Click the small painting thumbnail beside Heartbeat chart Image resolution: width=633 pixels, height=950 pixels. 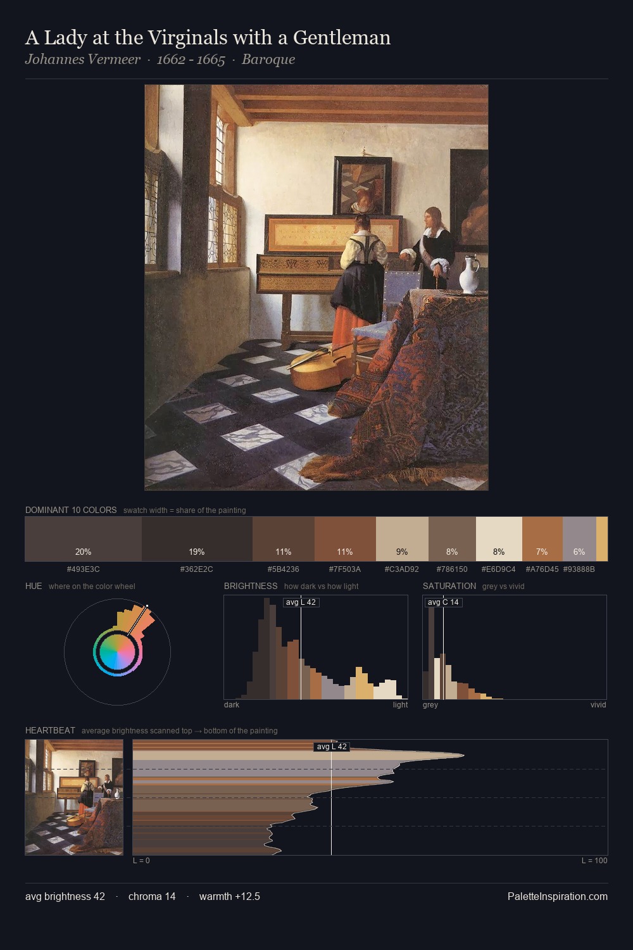tap(74, 797)
